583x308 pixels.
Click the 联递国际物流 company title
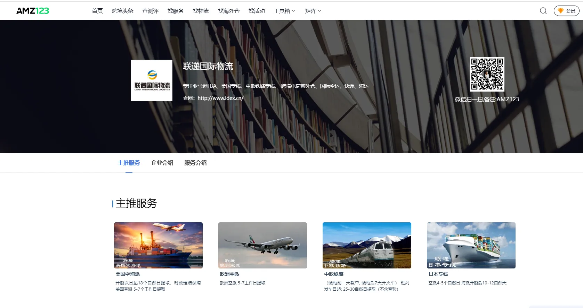pyautogui.click(x=208, y=66)
